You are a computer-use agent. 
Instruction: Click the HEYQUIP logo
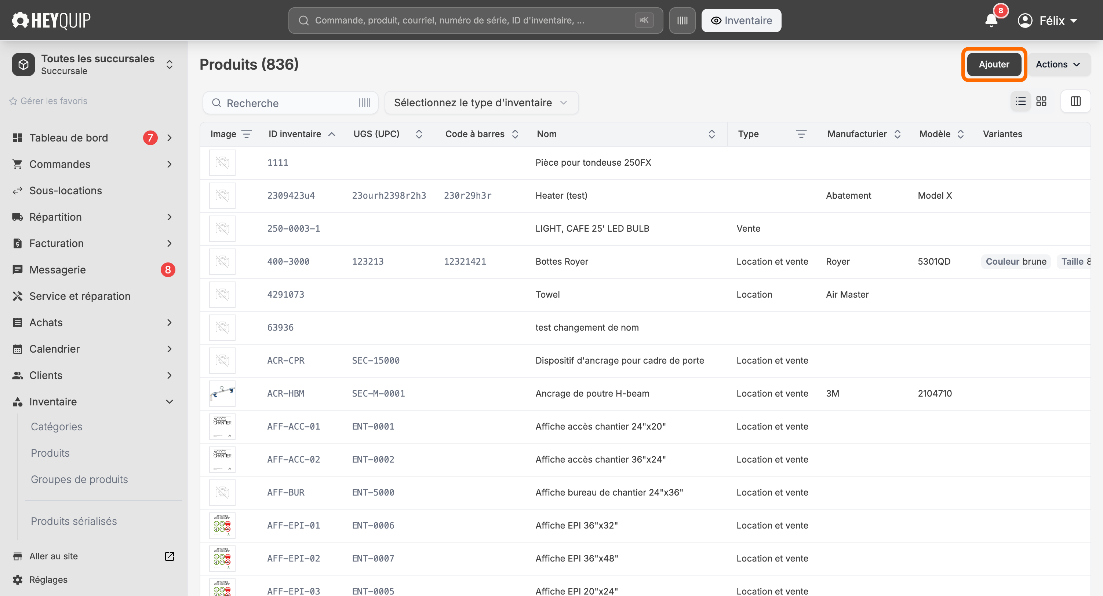(51, 20)
